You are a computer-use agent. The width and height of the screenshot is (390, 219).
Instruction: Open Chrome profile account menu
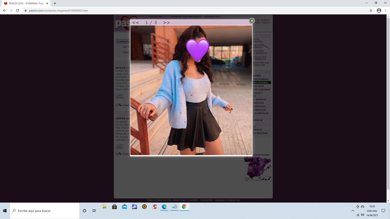point(379,10)
